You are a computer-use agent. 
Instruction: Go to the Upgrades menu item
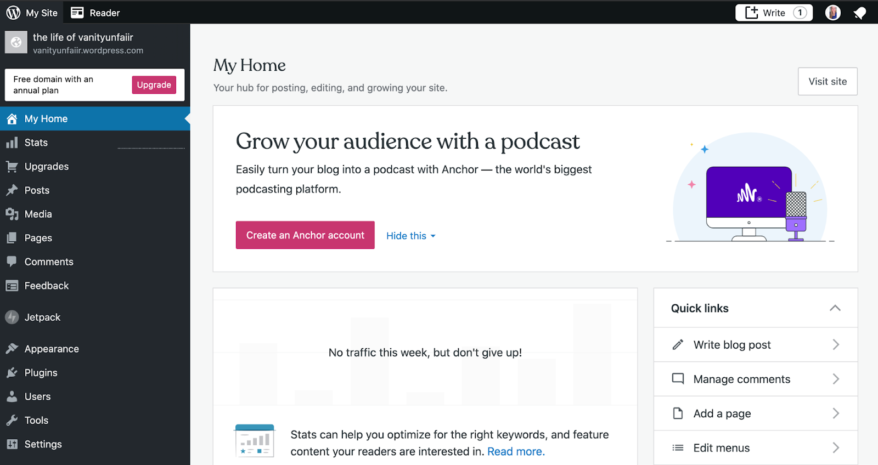(95, 167)
